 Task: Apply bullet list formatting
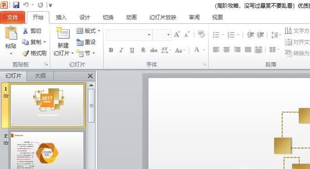pyautogui.click(x=216, y=35)
